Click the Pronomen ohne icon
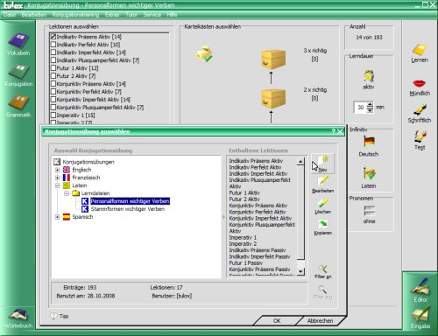The image size is (438, 336). coord(369,210)
